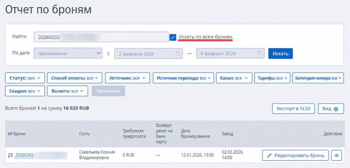Open calendar icon for end date field
The image size is (350, 168).
pyautogui.click(x=259, y=53)
